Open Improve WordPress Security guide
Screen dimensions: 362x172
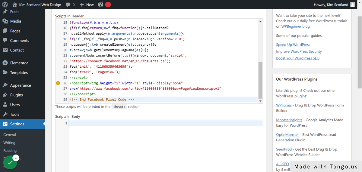click(x=299, y=51)
